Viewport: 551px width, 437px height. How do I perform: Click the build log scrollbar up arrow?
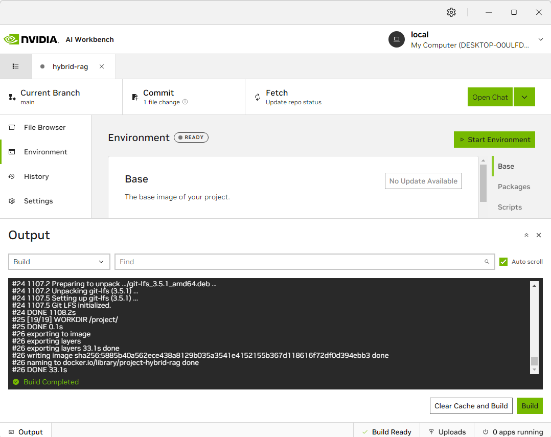pyautogui.click(x=534, y=286)
